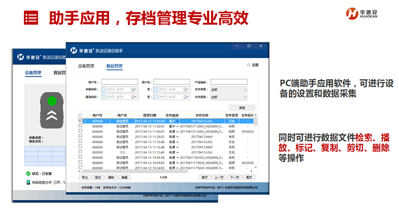Click the 编辑 button beside delete
The image size is (399, 211).
point(124,178)
